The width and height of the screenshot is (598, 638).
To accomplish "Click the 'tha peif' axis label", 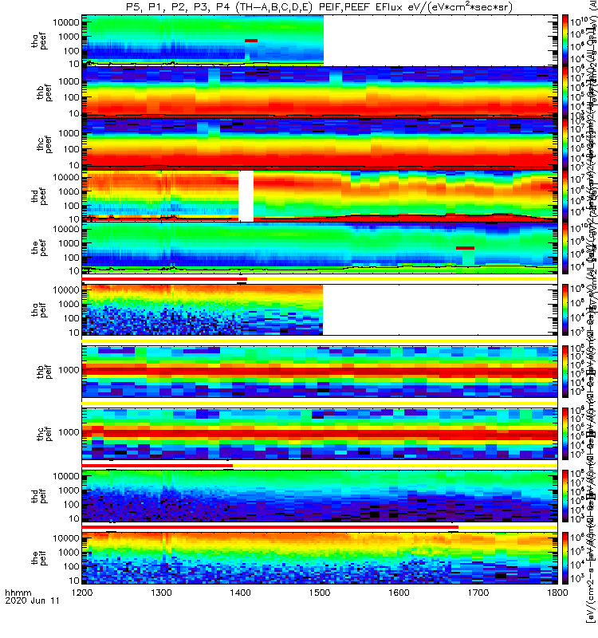I will coord(39,309).
